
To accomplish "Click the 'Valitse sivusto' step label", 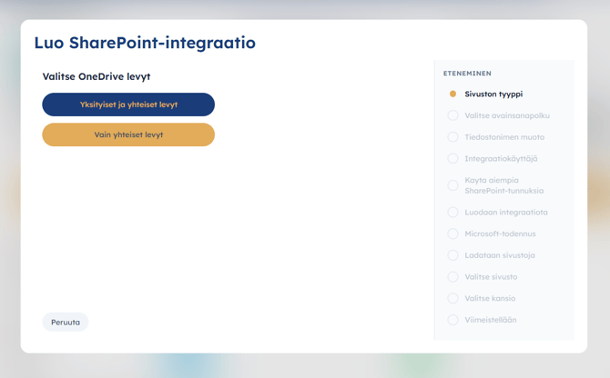I will pos(491,277).
